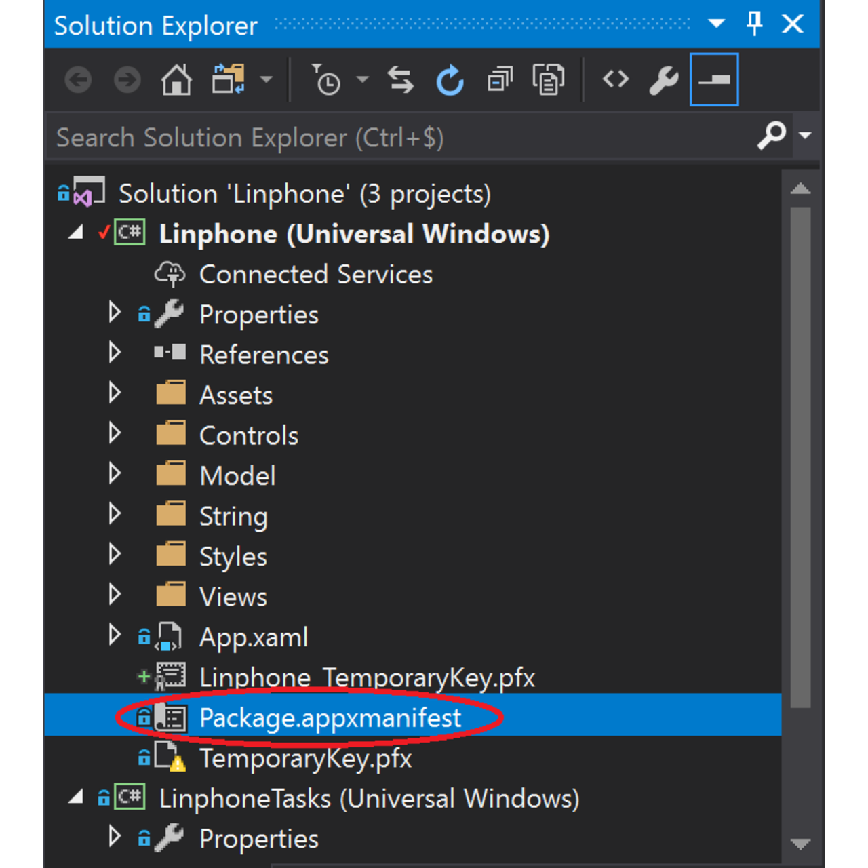Click the Pending Changes Filter clock icon
This screenshot has width=868, height=868.
326,80
